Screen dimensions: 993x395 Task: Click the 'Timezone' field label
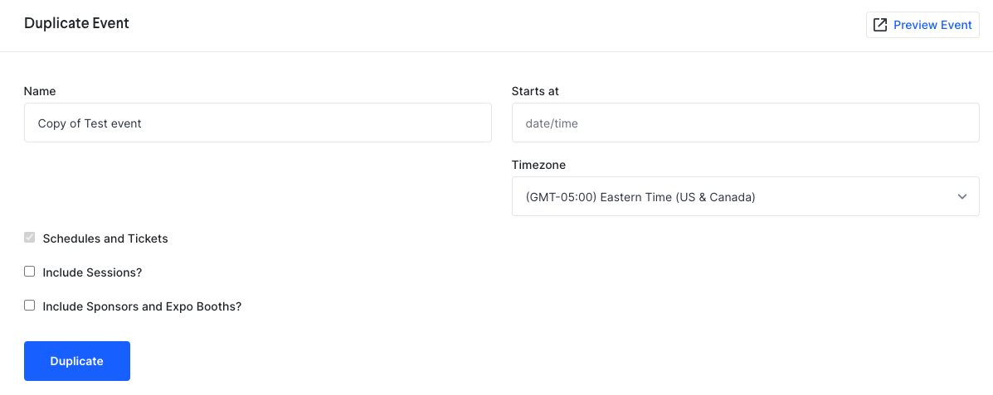[539, 165]
